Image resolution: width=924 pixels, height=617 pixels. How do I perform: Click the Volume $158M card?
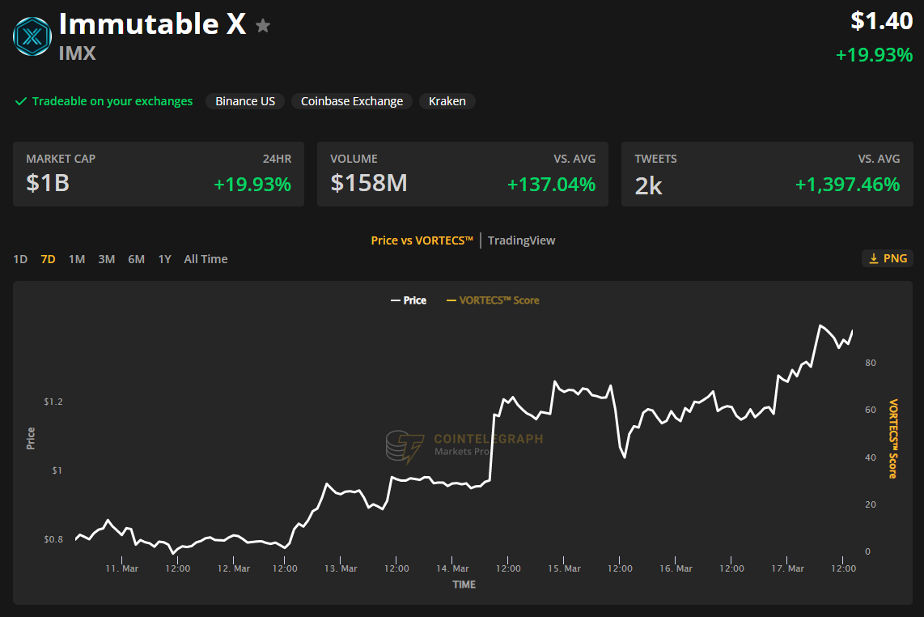(463, 174)
